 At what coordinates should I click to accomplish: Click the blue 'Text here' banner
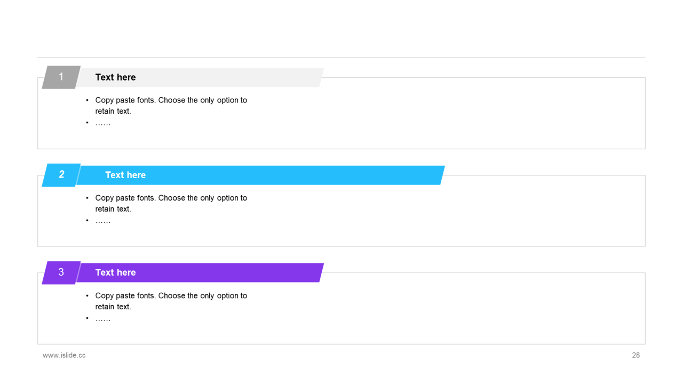click(260, 175)
